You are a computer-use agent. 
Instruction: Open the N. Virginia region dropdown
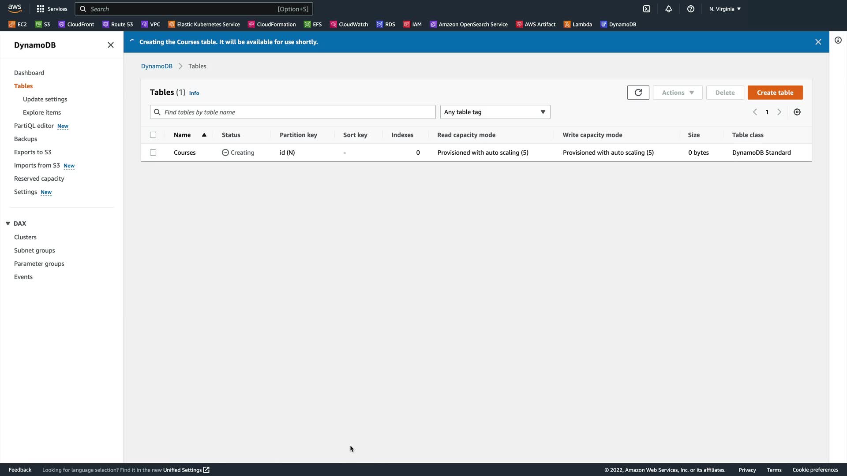click(x=725, y=9)
